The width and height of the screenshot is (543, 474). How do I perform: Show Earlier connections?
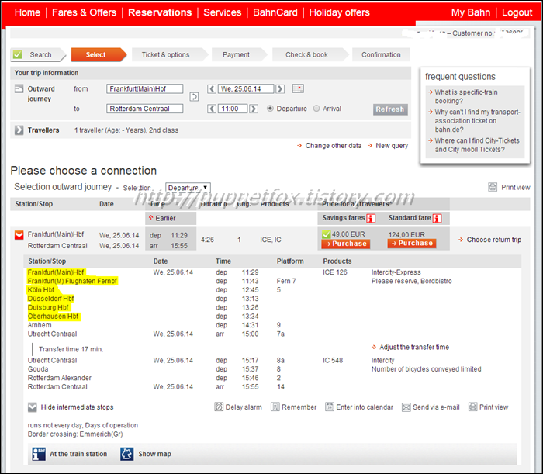click(x=161, y=218)
